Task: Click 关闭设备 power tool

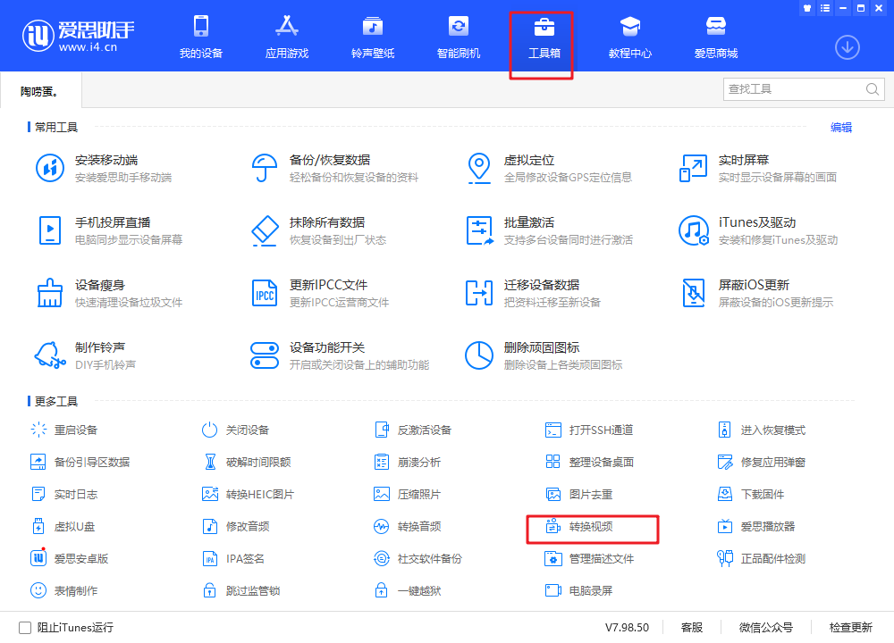Action: click(235, 430)
